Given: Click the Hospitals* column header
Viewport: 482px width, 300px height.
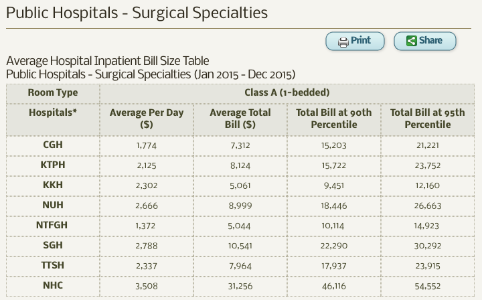Looking at the screenshot, I should point(53,112).
